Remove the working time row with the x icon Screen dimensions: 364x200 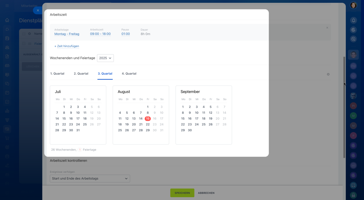(x=327, y=28)
